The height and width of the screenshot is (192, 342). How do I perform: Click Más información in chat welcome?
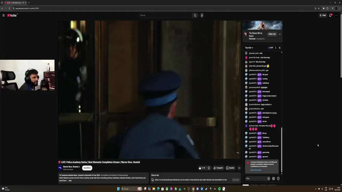pyautogui.click(x=256, y=170)
